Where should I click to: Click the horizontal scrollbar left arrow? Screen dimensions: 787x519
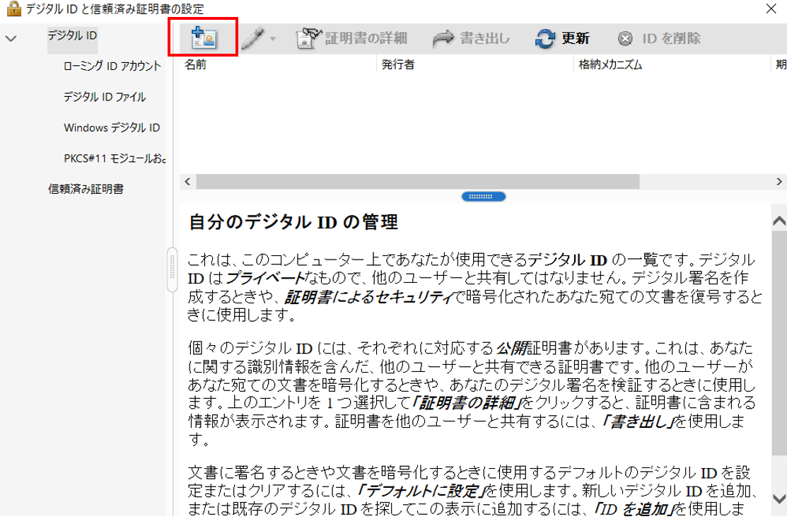(x=186, y=182)
